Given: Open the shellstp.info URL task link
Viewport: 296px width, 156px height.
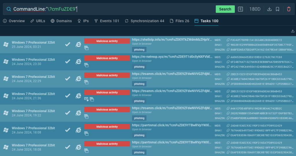Looking at the screenshot, I should [172, 40].
